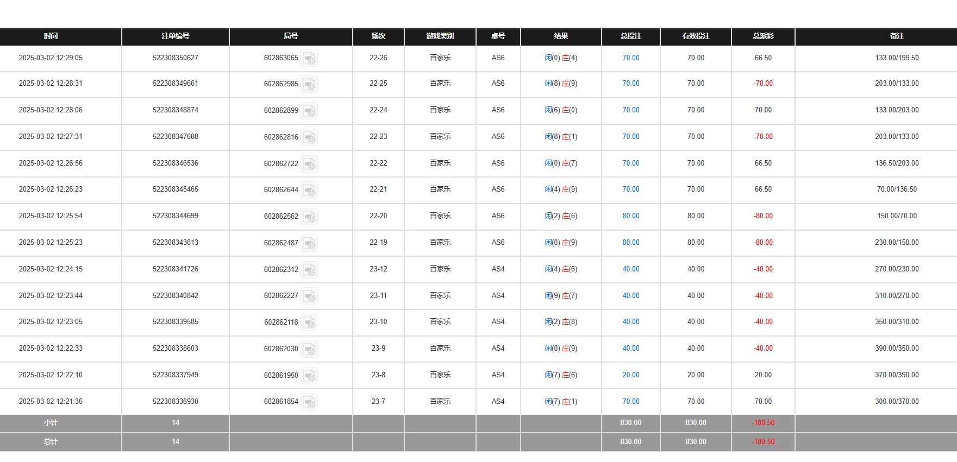Screen dimensions: 957x462
Task: Select order number 522308341726 cell
Action: click(x=176, y=269)
